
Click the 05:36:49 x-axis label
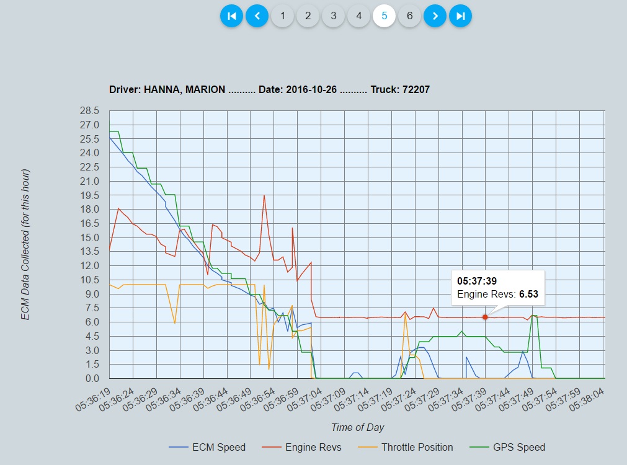[234, 399]
